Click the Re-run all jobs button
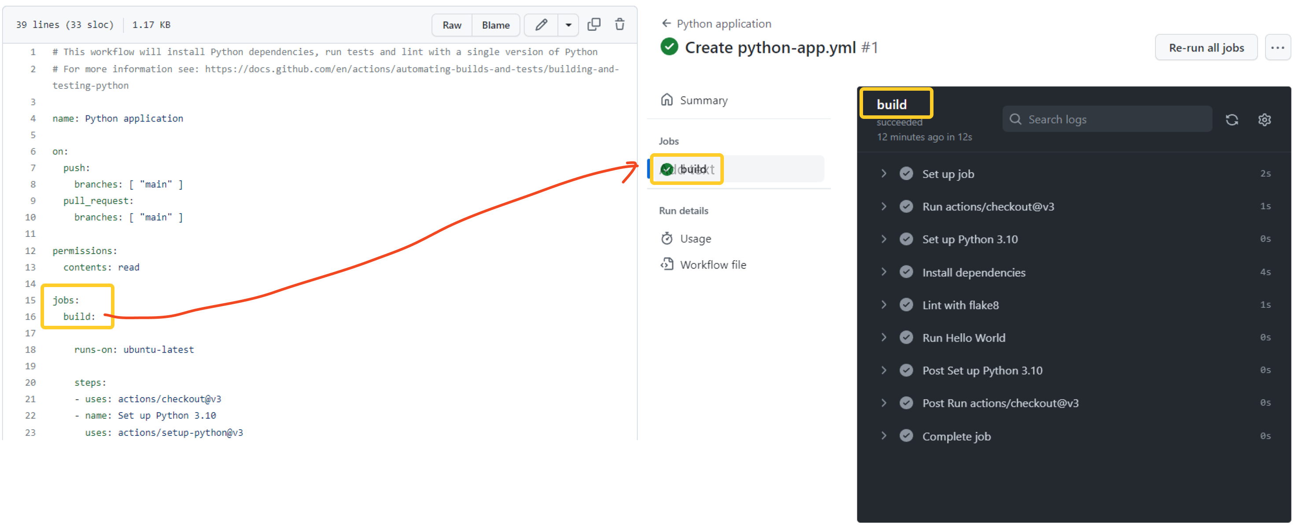Image resolution: width=1295 pixels, height=527 pixels. click(1206, 48)
